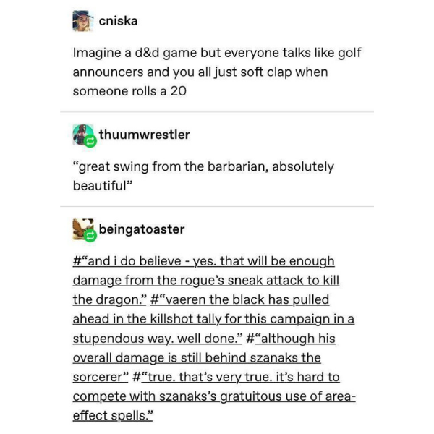Open cniska's profile avatar
Viewport: 434px width, 434px height.
click(x=82, y=21)
